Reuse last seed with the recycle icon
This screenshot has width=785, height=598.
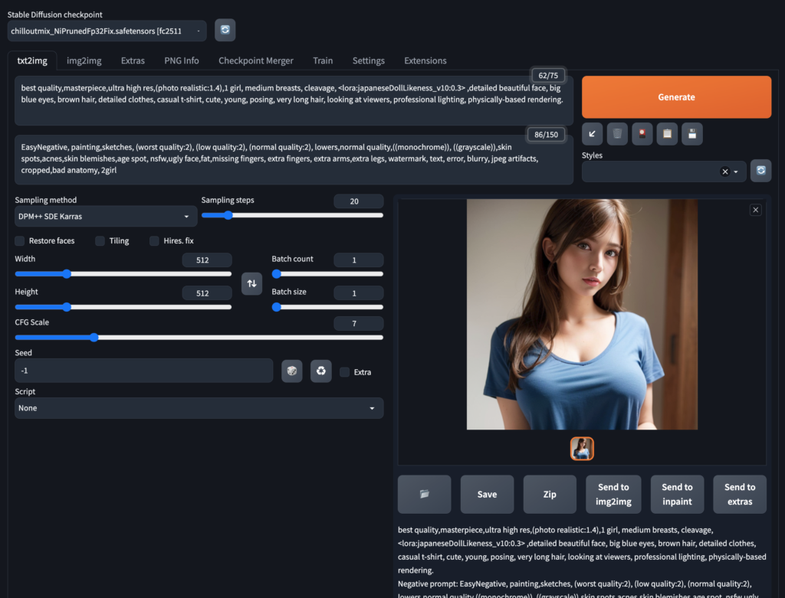point(320,371)
